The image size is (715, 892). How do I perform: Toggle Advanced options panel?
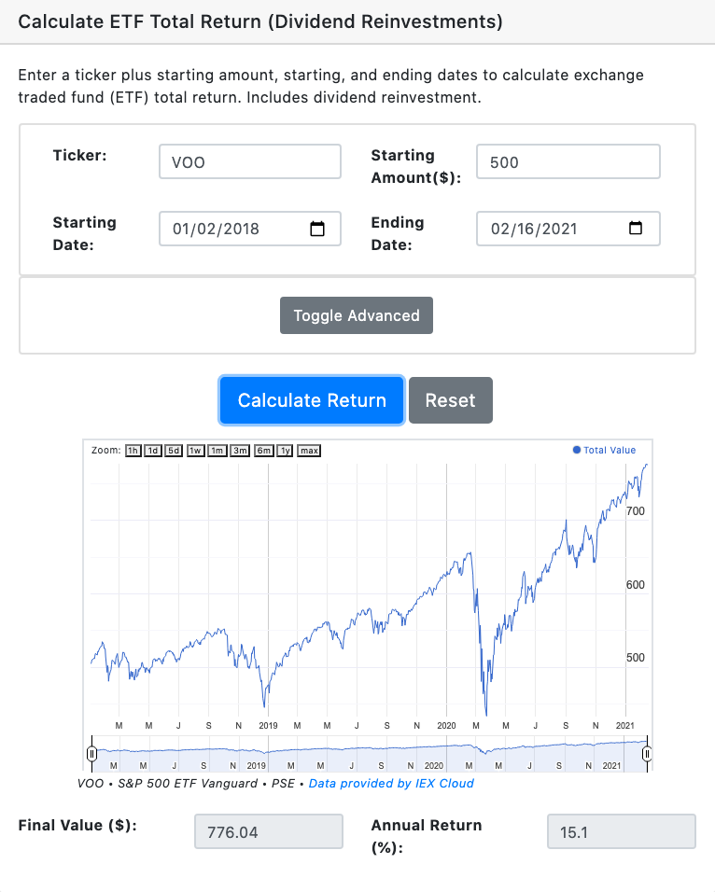click(x=357, y=315)
